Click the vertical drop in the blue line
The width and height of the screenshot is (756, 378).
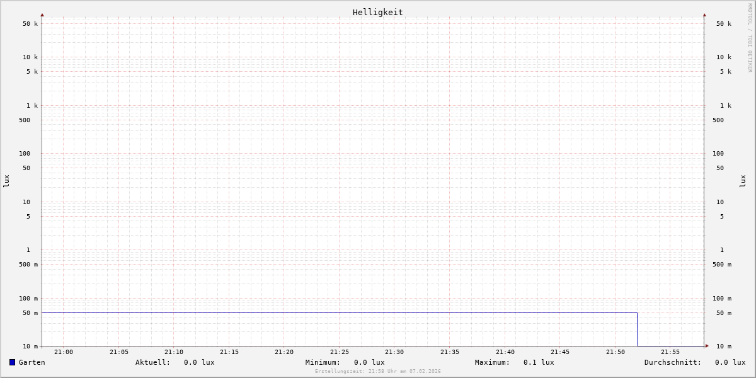tap(638, 329)
